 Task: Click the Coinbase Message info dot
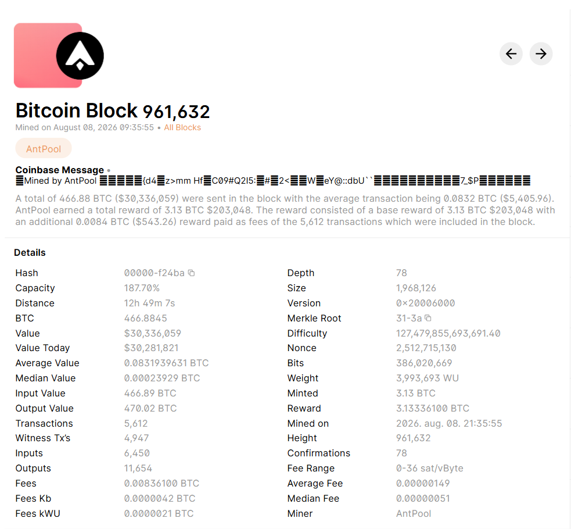pos(109,170)
